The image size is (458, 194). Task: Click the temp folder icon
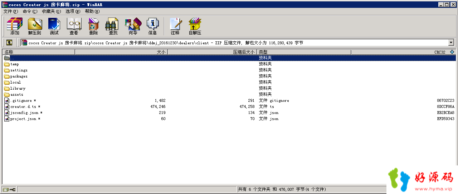pyautogui.click(x=7, y=64)
